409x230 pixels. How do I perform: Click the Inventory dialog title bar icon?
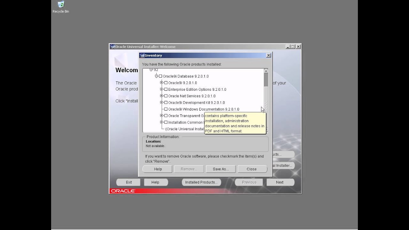point(142,55)
